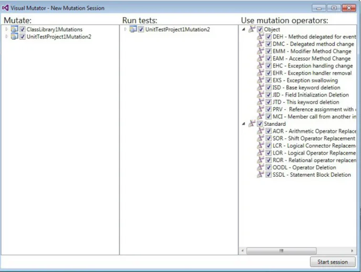Disable the SSDL Statement Block Deletion checkbox
361x272 pixels.
pos(269,175)
